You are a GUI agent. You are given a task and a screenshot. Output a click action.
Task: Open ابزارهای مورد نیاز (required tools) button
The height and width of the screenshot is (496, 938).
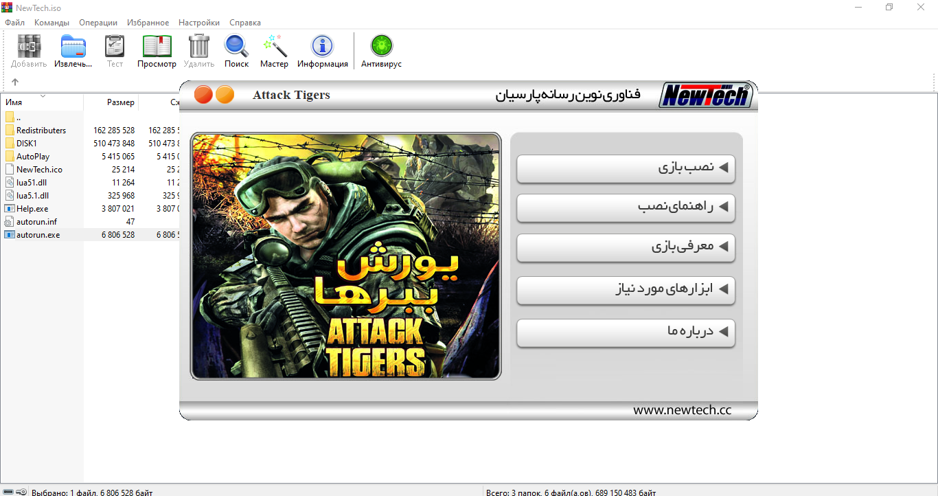tap(626, 290)
